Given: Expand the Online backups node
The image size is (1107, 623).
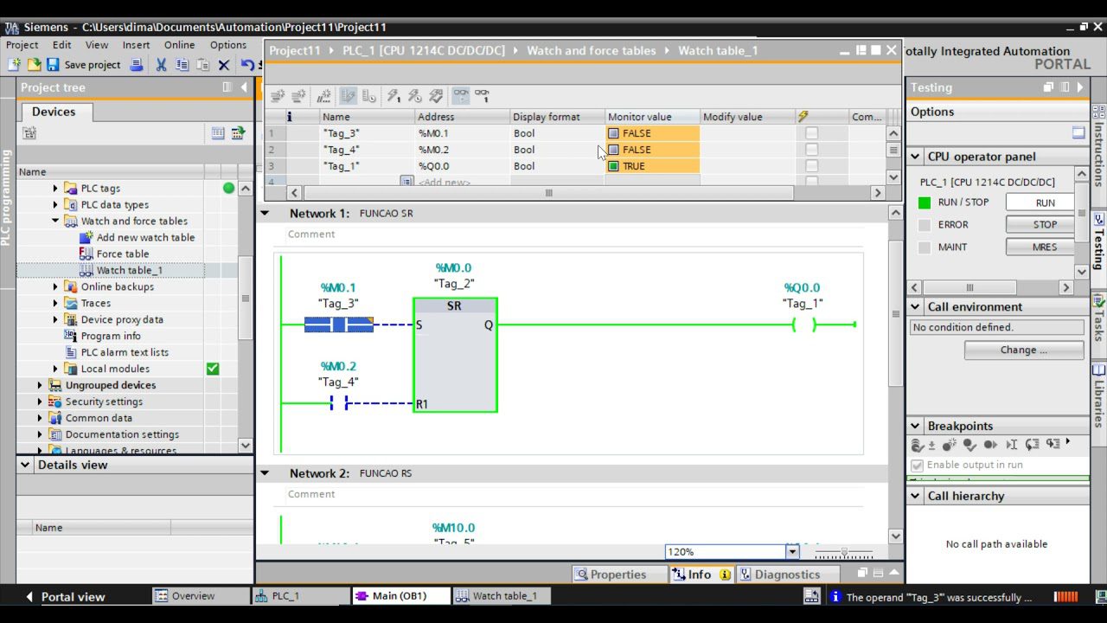Looking at the screenshot, I should (x=55, y=286).
